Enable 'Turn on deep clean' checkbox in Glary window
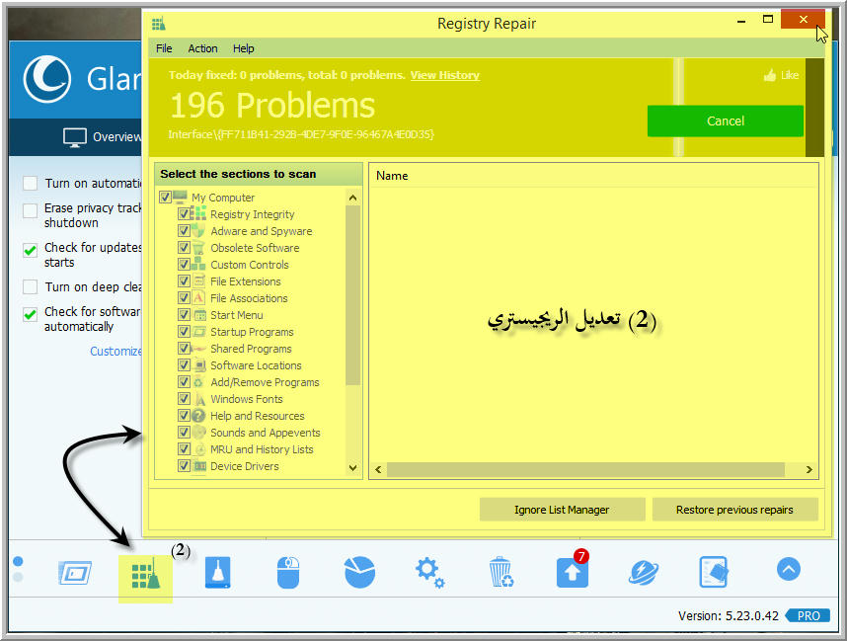 (31, 286)
